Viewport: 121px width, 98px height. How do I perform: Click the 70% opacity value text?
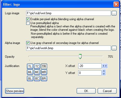(110, 57)
